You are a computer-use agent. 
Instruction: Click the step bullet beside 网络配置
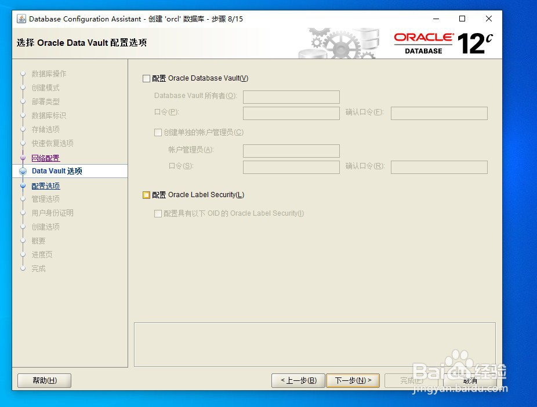[23, 157]
